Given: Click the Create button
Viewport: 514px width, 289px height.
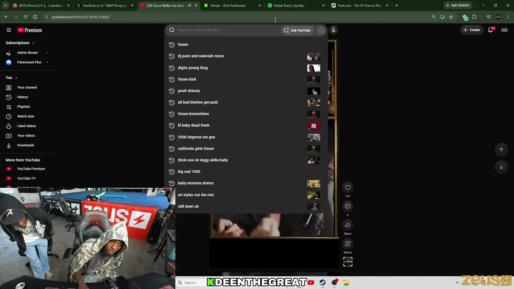Looking at the screenshot, I should point(471,30).
